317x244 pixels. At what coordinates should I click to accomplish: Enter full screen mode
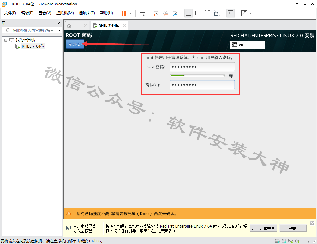point(207,13)
